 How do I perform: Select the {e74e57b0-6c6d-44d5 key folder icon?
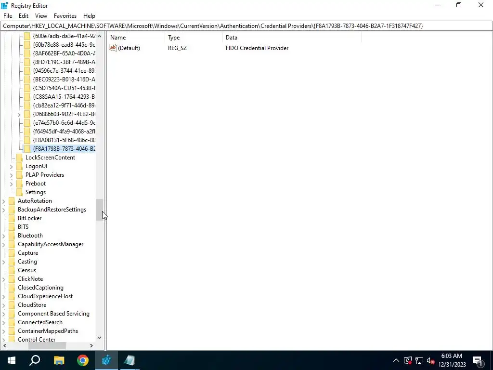tap(27, 123)
